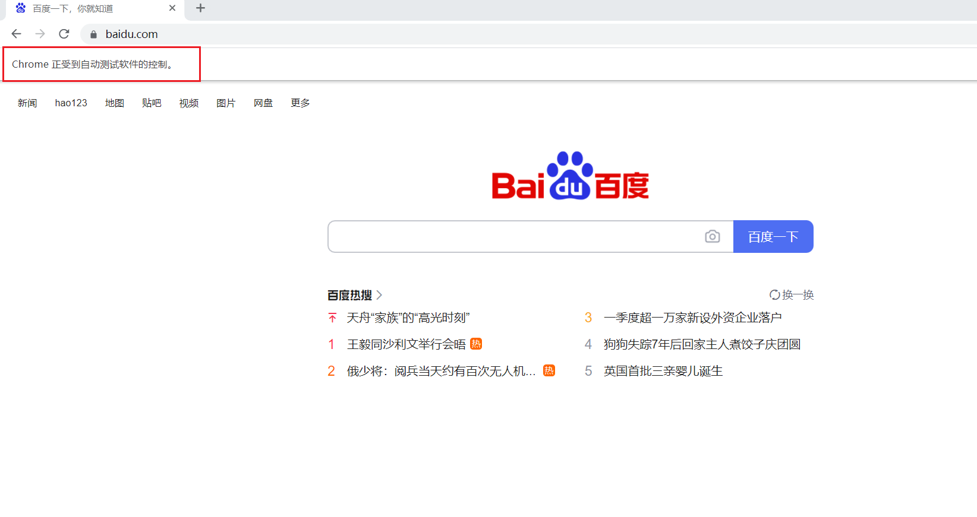The width and height of the screenshot is (977, 517).
Task: Select the 百度一下，你就知道 browser tab
Action: click(95, 9)
